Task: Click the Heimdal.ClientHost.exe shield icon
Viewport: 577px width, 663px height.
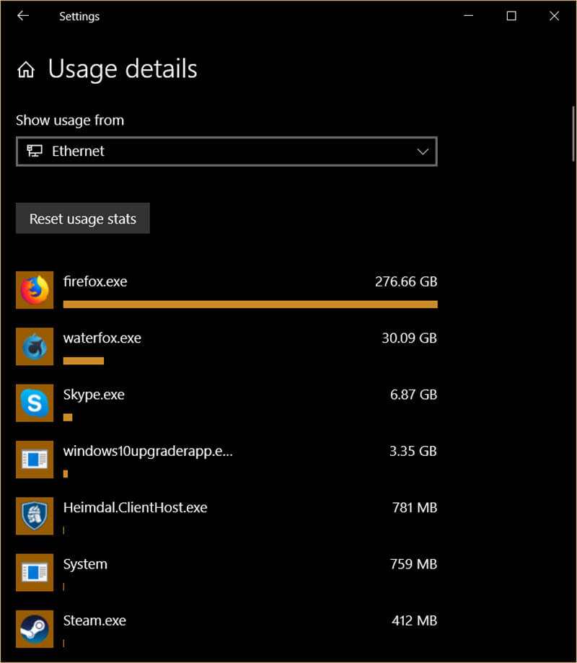Action: click(x=35, y=516)
